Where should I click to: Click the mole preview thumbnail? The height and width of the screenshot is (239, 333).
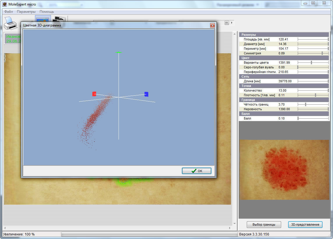(284, 170)
